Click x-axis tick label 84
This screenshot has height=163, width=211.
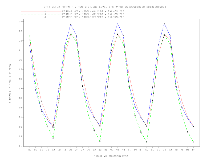pyautogui.click(x=193, y=150)
